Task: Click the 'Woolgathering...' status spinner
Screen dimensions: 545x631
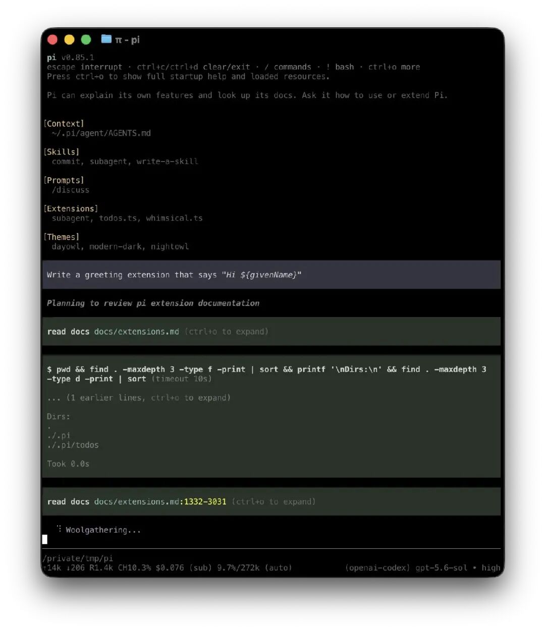Action: pos(99,530)
